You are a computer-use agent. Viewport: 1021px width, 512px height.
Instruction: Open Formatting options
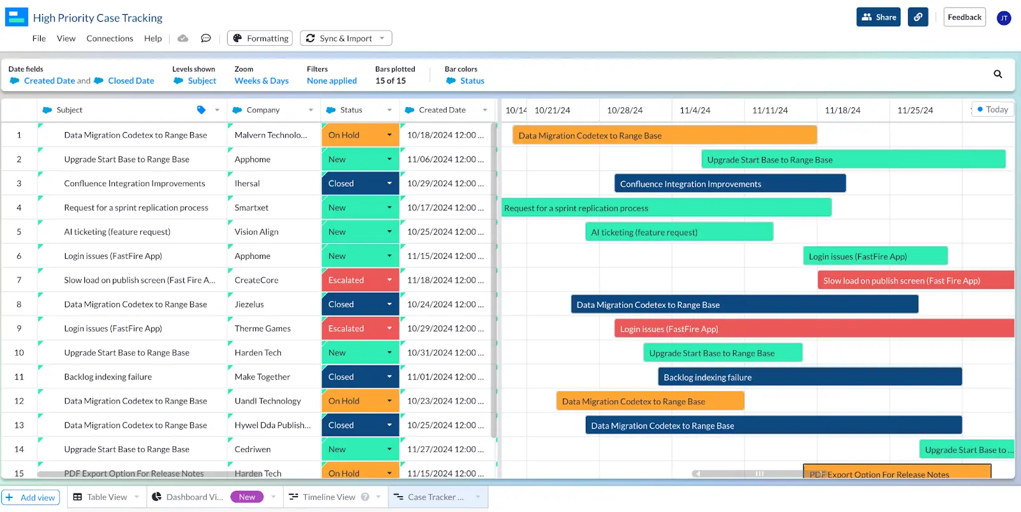tap(260, 38)
